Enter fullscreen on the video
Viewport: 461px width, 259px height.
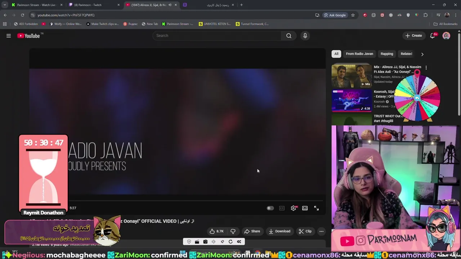tap(317, 208)
